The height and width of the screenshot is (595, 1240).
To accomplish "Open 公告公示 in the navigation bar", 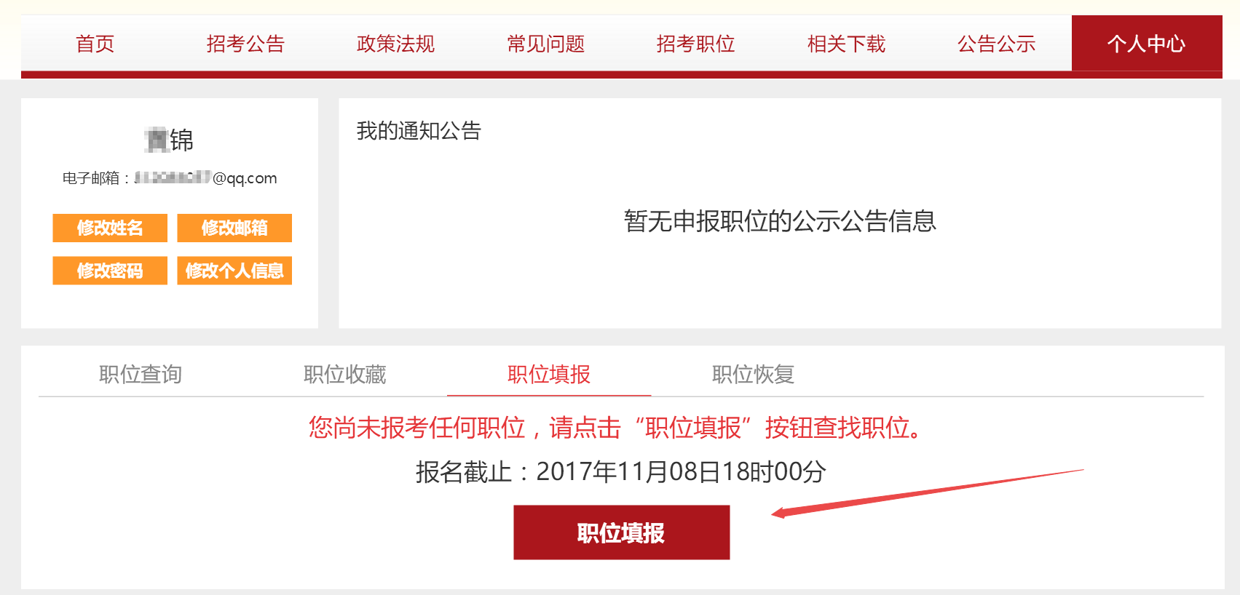I will coord(996,44).
